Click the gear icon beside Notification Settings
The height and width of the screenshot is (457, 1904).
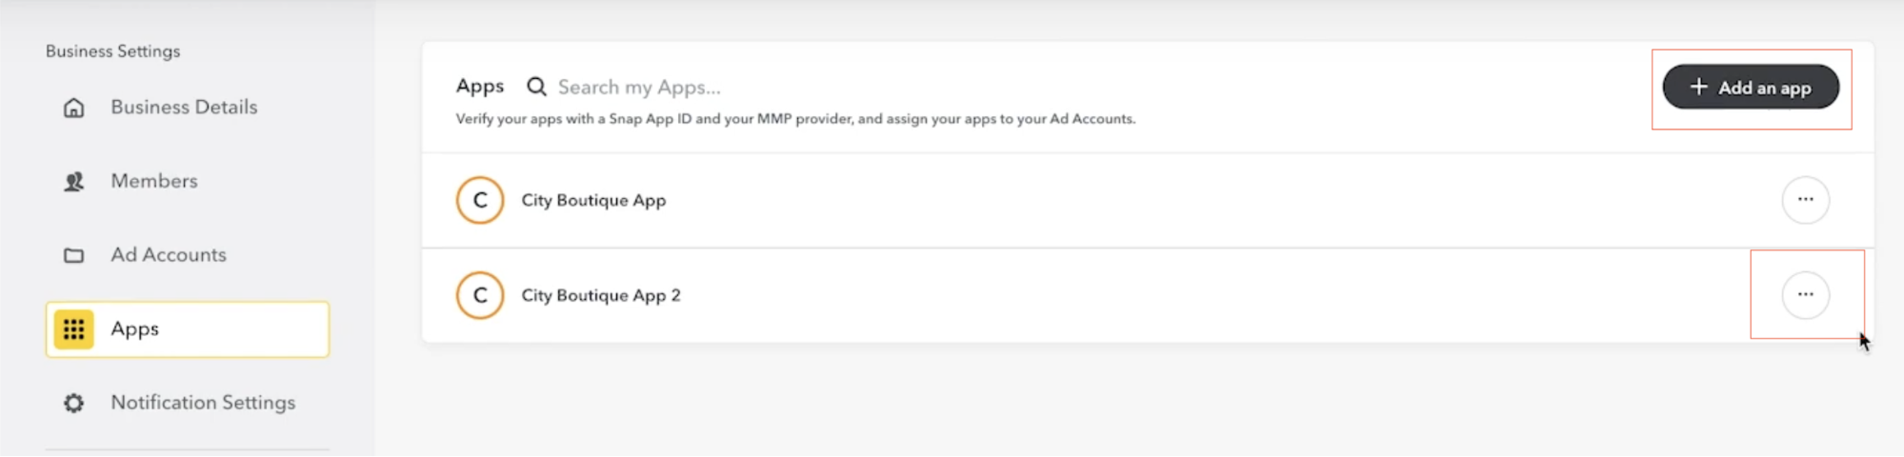[73, 403]
